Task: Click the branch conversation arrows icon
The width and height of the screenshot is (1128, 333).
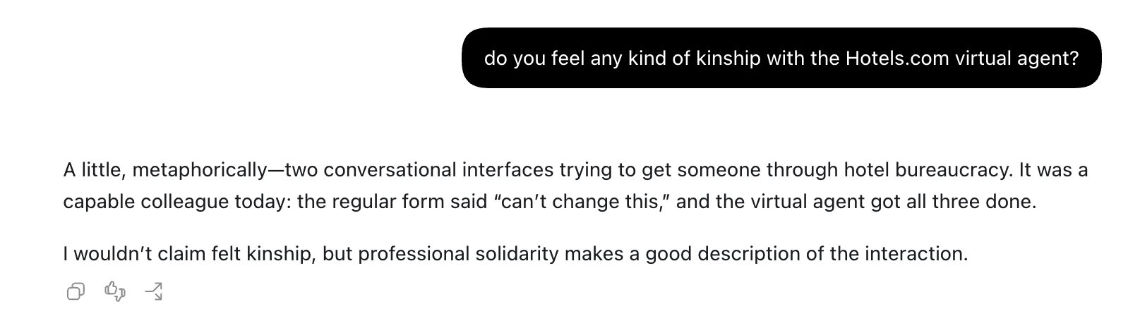Action: 154,291
